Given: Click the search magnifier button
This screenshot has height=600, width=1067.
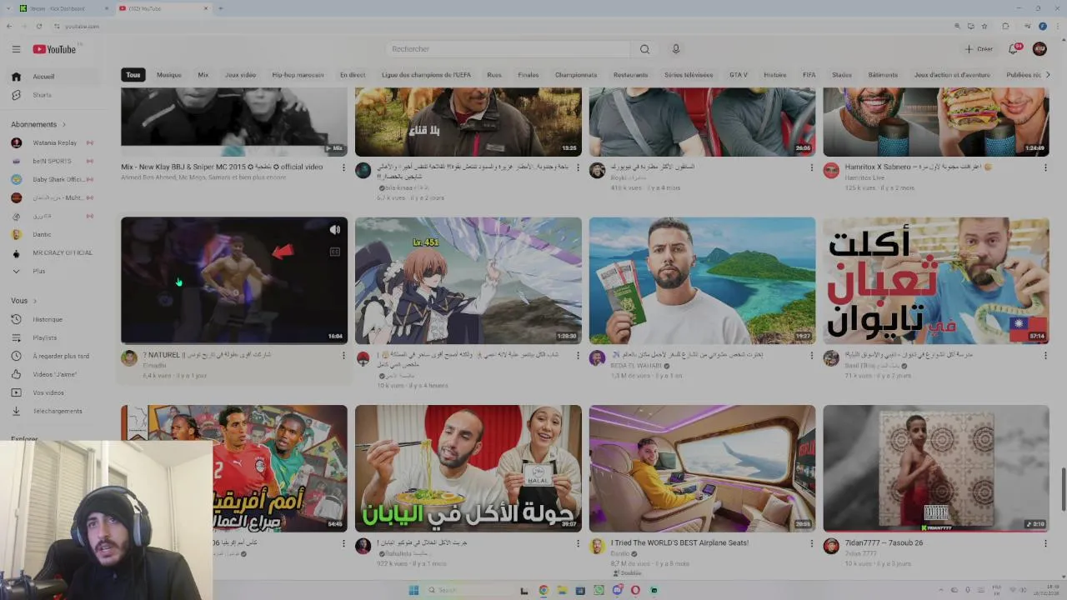Looking at the screenshot, I should pos(644,49).
